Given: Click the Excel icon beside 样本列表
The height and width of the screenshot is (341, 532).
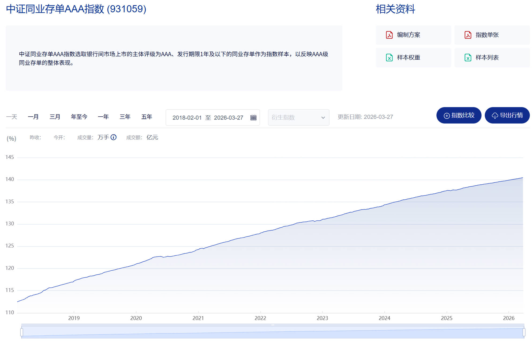Looking at the screenshot, I should click(x=468, y=58).
